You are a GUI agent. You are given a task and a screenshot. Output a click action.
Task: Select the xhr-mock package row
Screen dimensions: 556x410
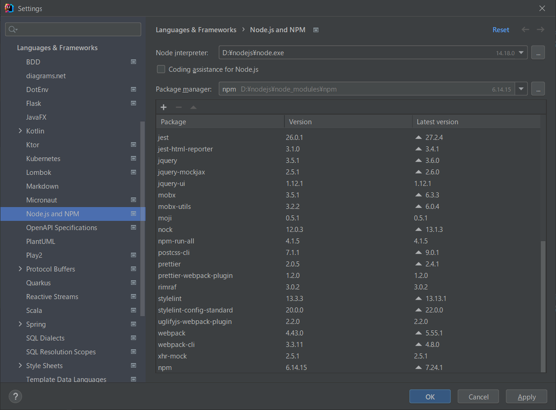[348, 356]
